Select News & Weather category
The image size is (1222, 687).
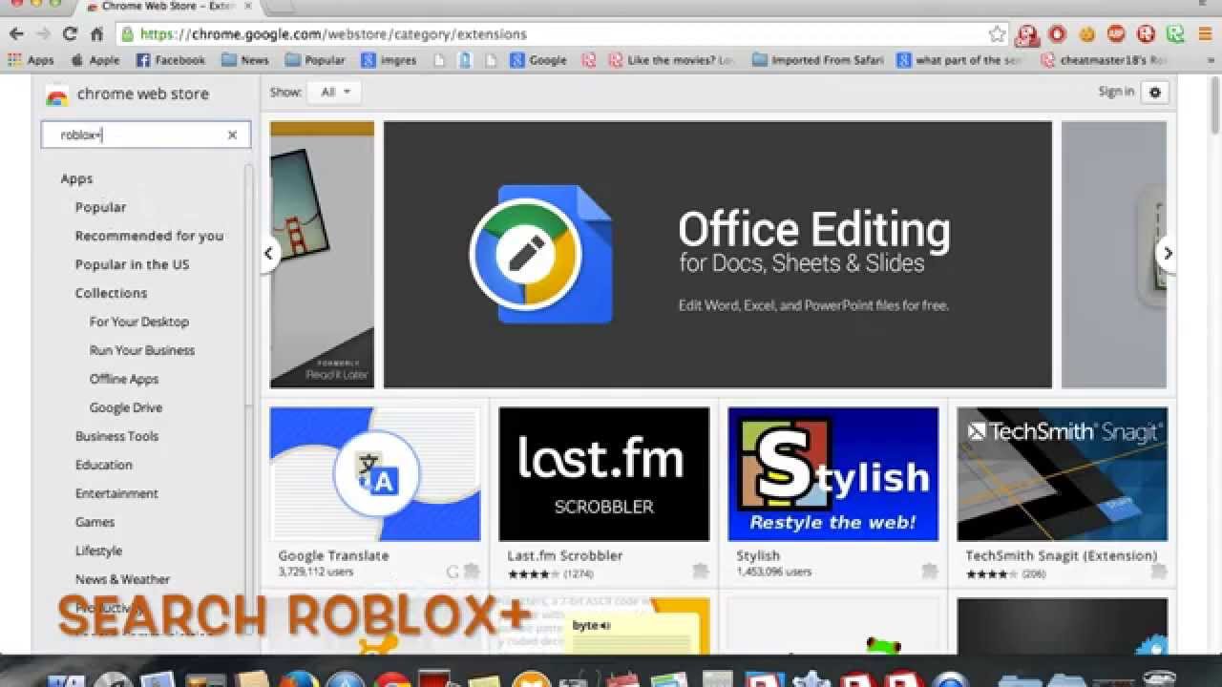click(x=122, y=579)
